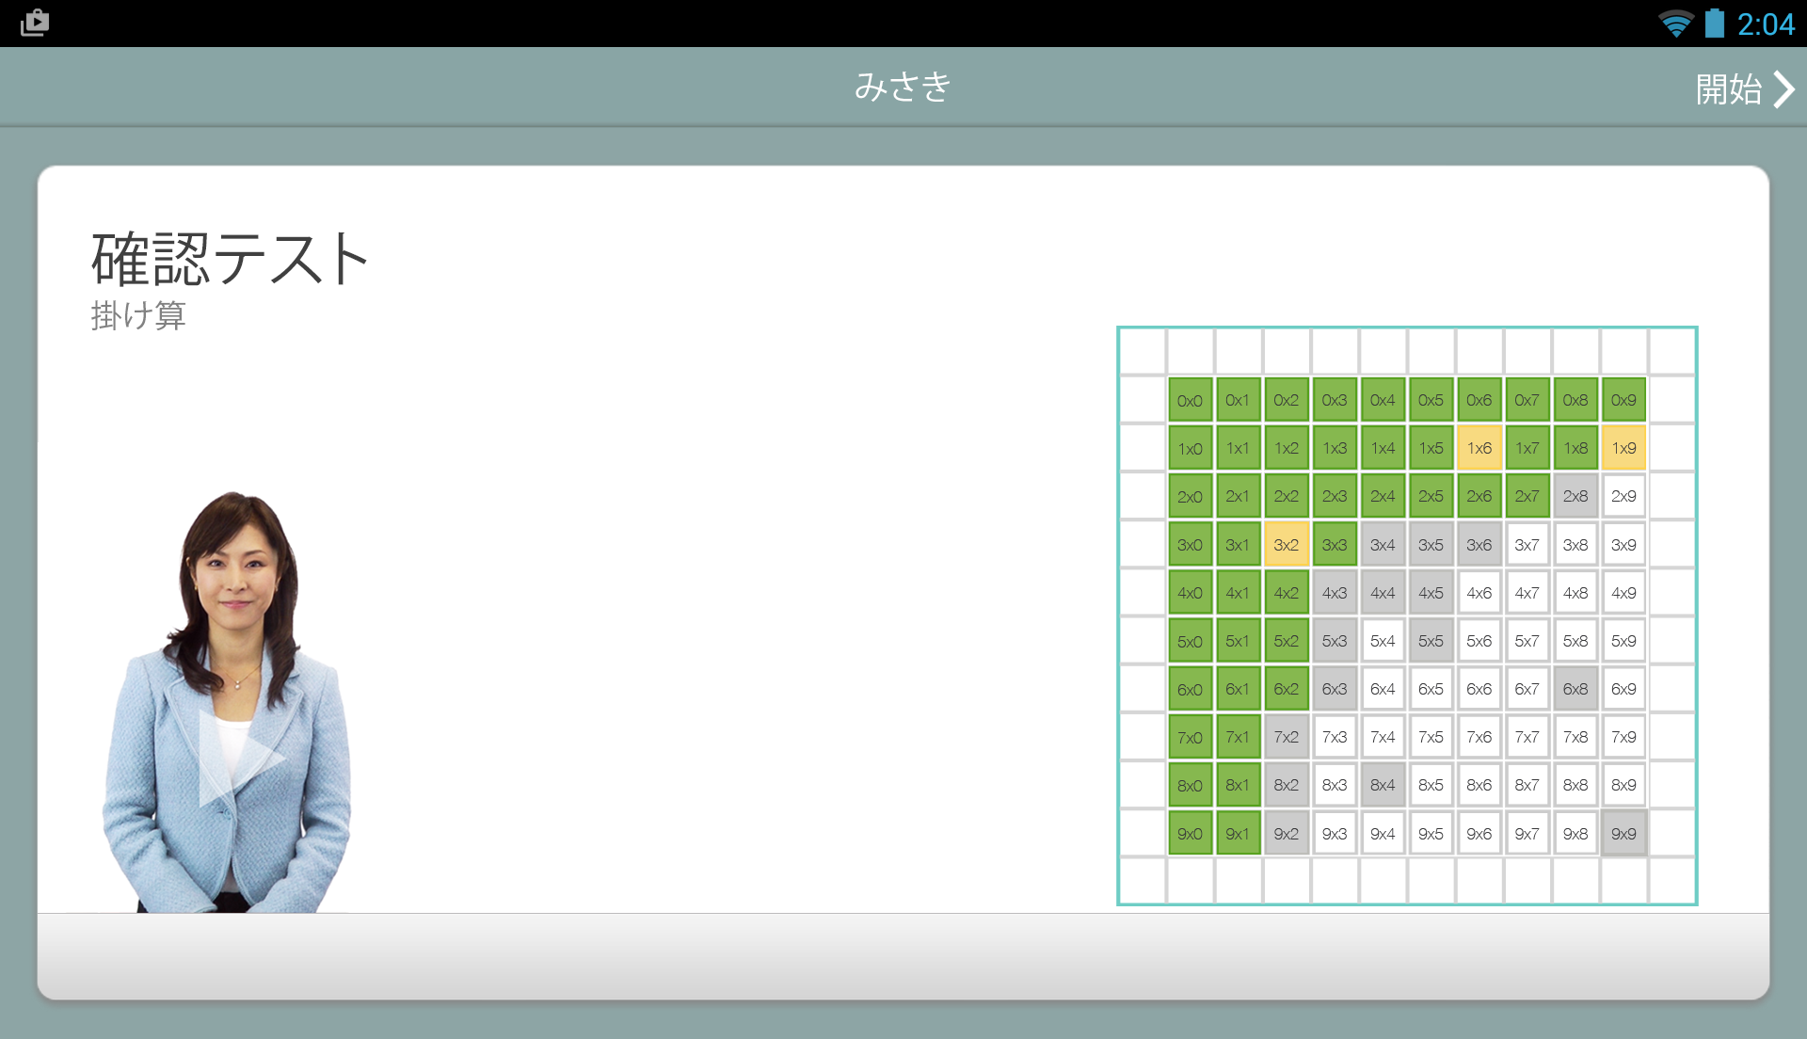Choose the white 5x4 cell
Image resolution: width=1807 pixels, height=1039 pixels.
[x=1382, y=641]
